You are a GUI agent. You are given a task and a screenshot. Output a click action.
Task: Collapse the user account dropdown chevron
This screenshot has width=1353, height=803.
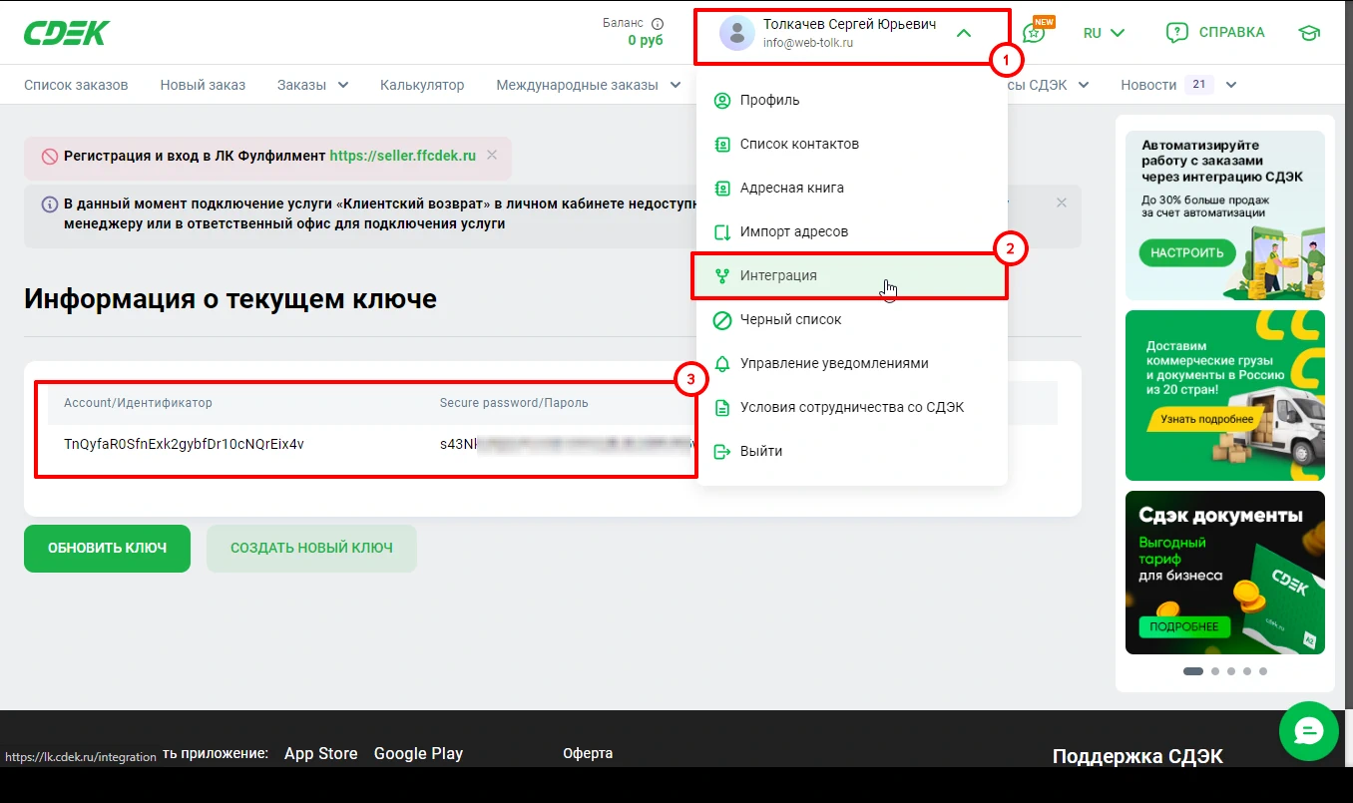[x=963, y=33]
